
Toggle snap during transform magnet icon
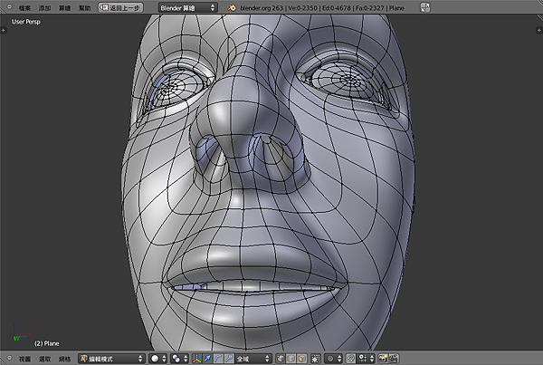(x=349, y=359)
